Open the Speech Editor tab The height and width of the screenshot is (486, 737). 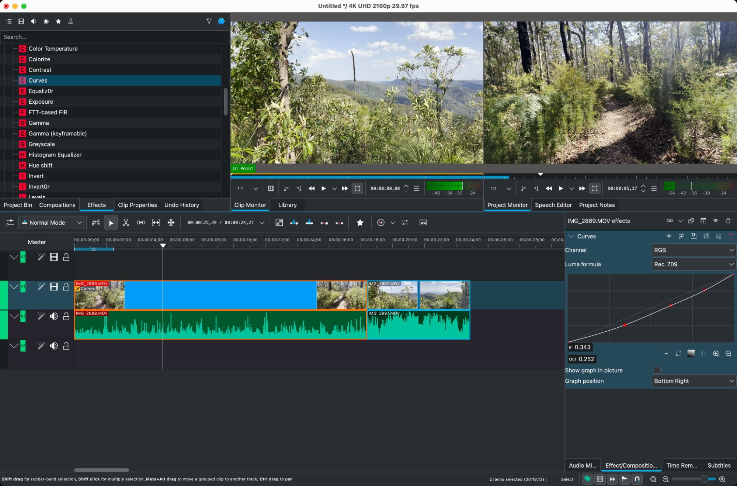[553, 205]
